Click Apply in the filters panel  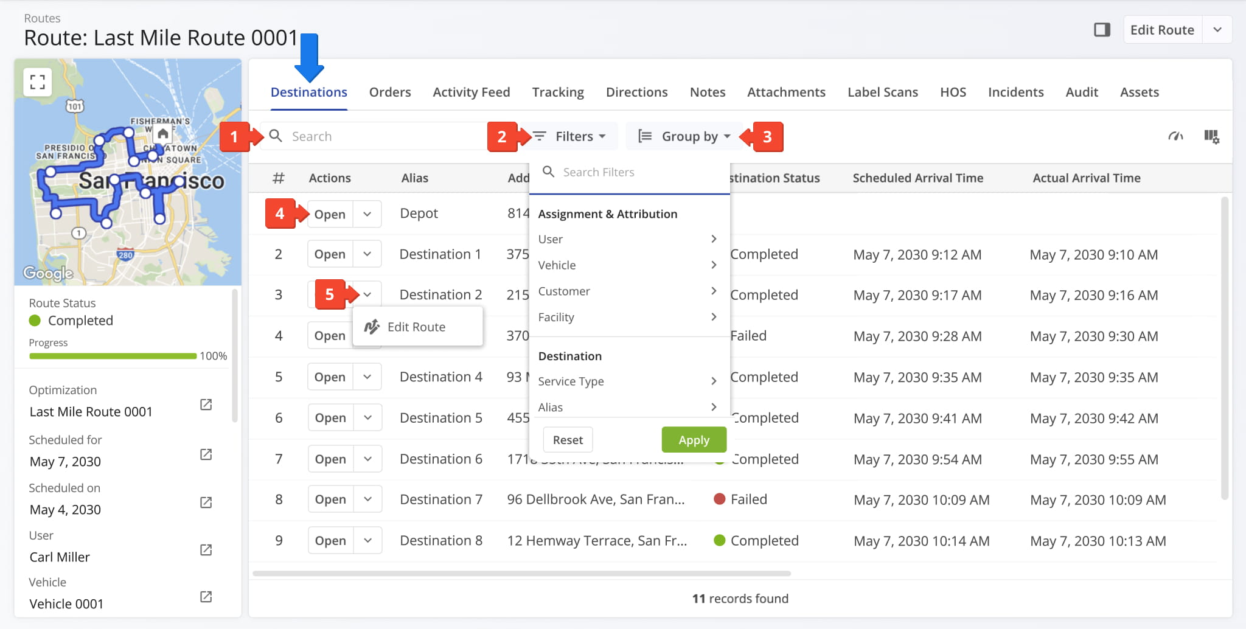694,440
